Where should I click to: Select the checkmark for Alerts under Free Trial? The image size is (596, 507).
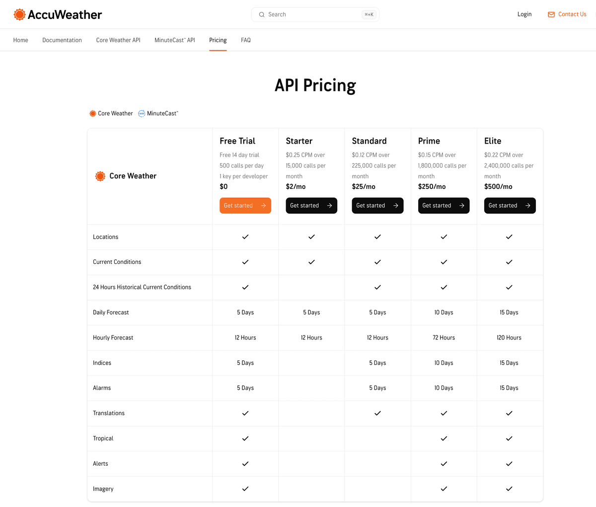(245, 463)
